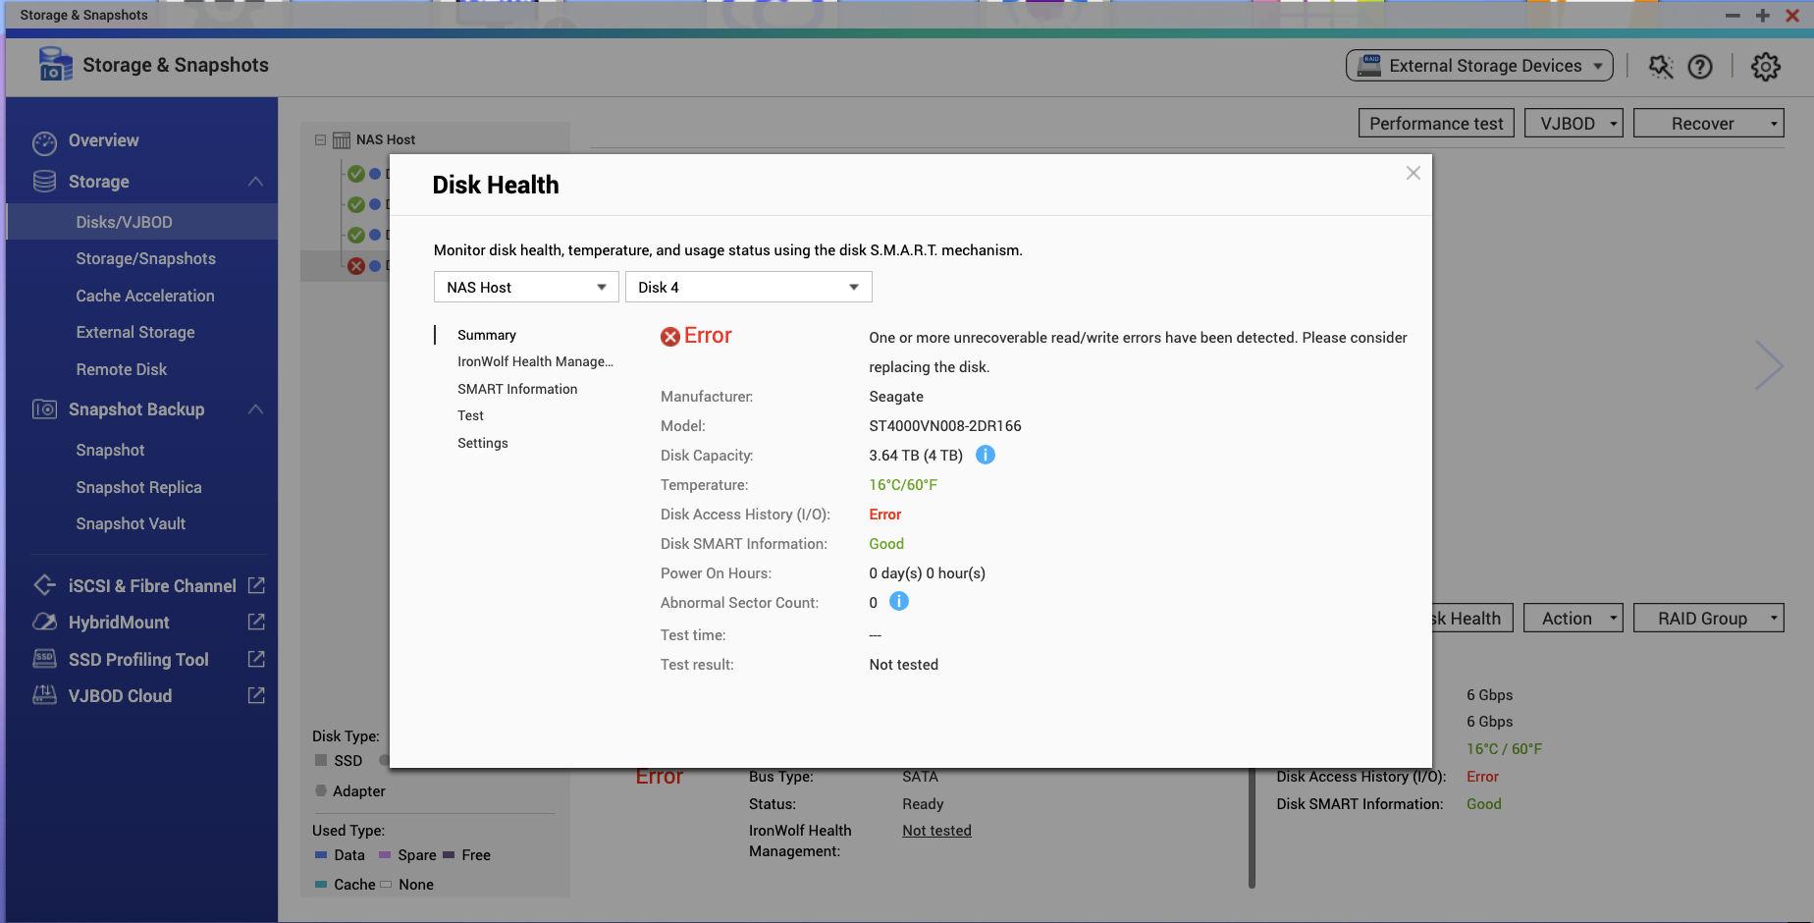Collapse the NAS Host tree node
This screenshot has width=1814, height=923.
320,139
